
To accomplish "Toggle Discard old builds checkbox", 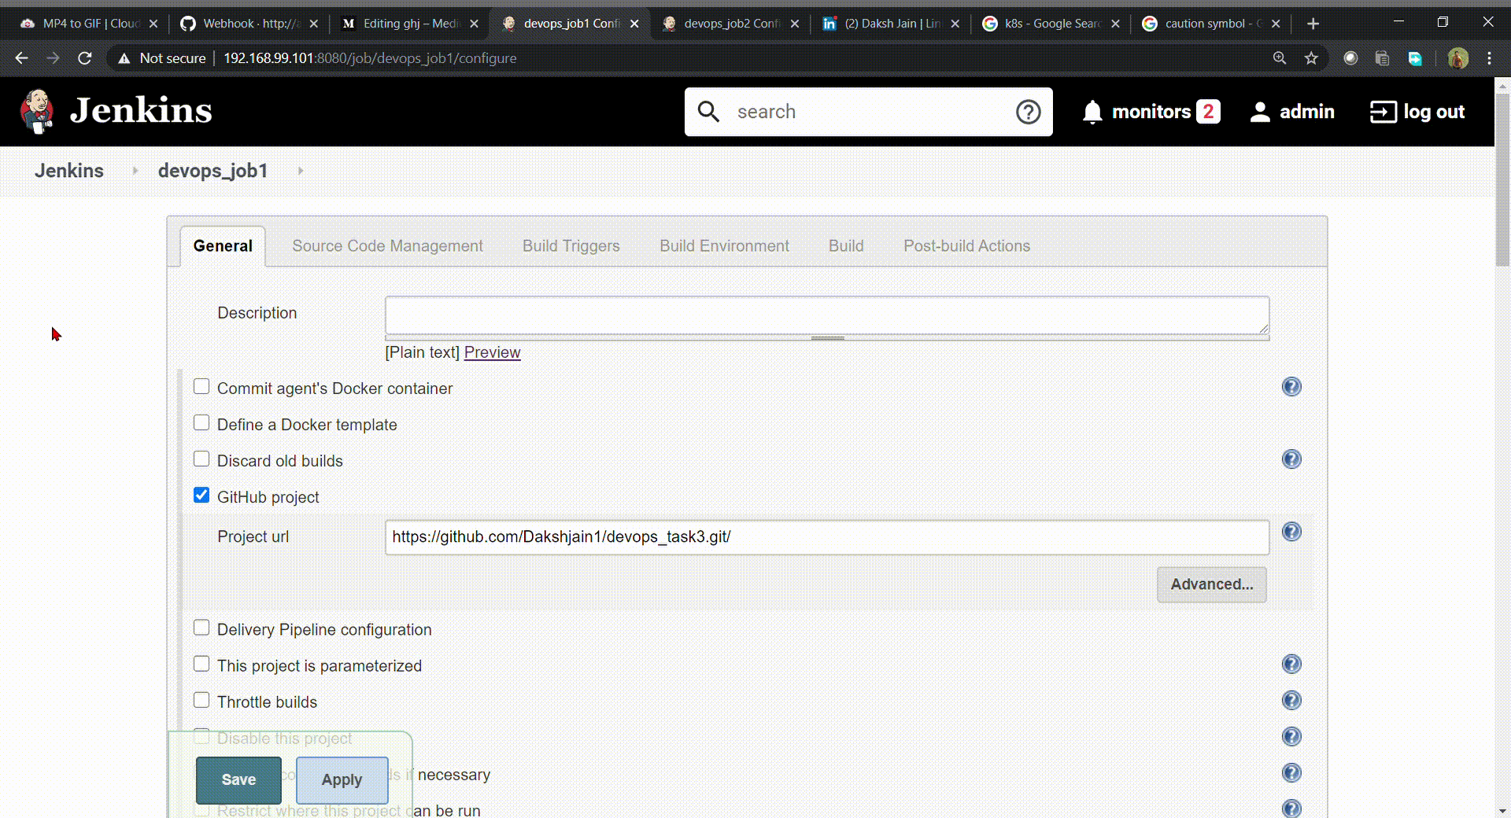I will click(x=201, y=459).
